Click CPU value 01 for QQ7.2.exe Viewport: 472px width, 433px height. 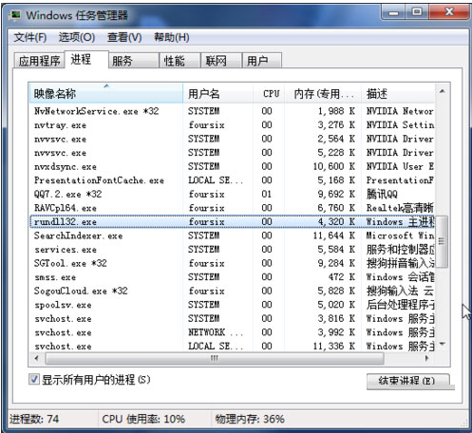coord(267,194)
